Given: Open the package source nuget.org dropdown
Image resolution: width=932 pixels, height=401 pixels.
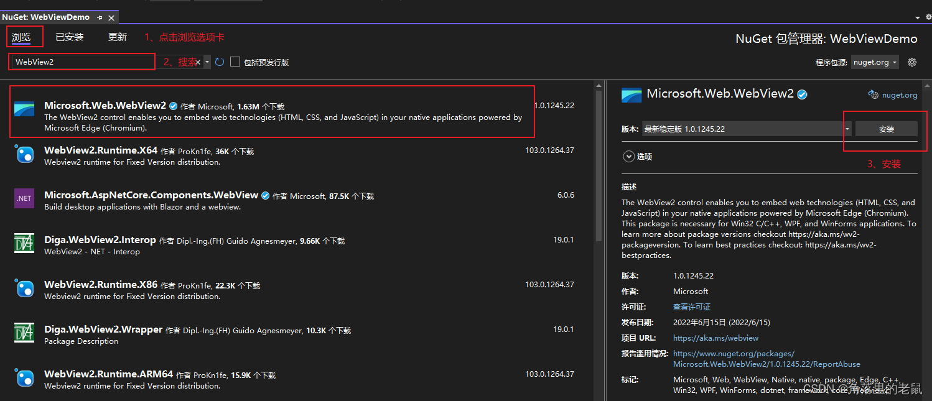Looking at the screenshot, I should coord(875,62).
